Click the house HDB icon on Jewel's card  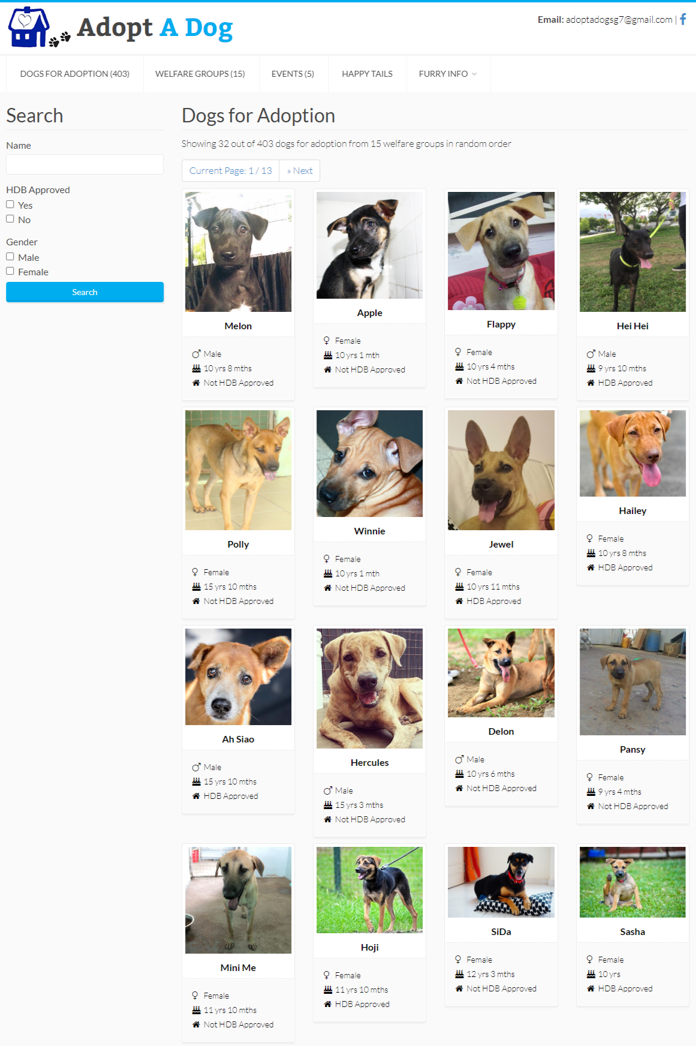(459, 601)
